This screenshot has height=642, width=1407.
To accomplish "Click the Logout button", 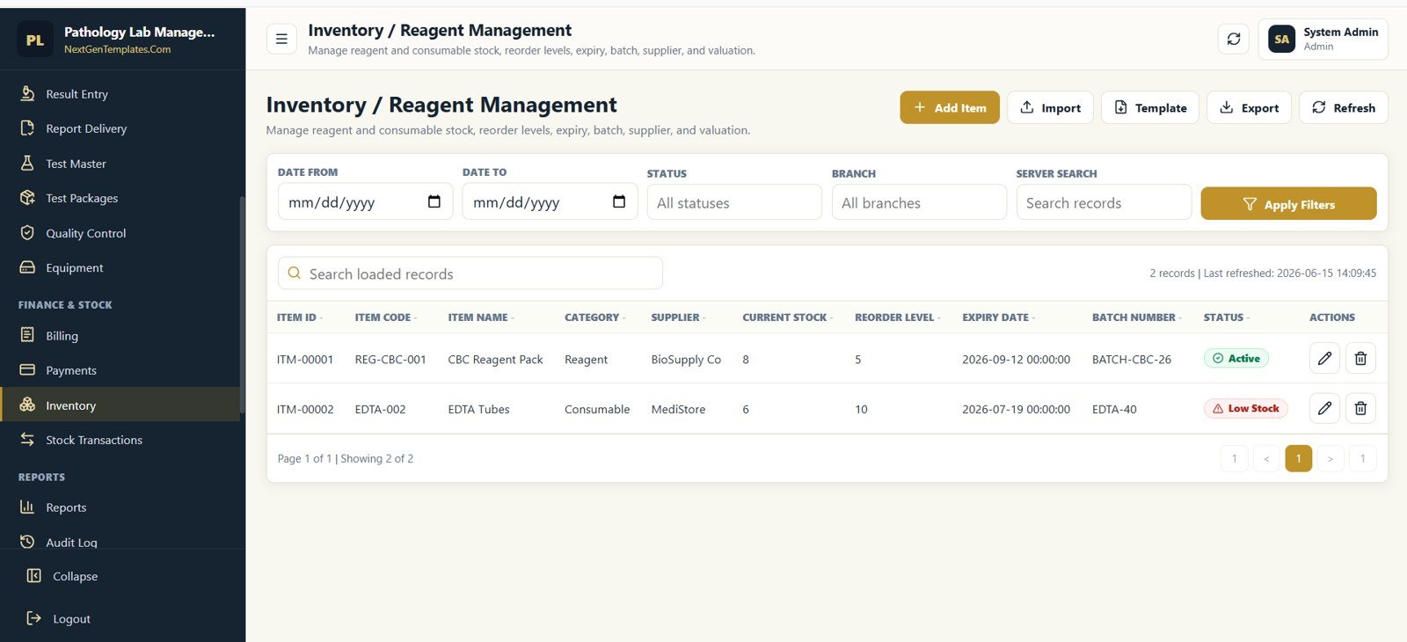I will pos(59,618).
